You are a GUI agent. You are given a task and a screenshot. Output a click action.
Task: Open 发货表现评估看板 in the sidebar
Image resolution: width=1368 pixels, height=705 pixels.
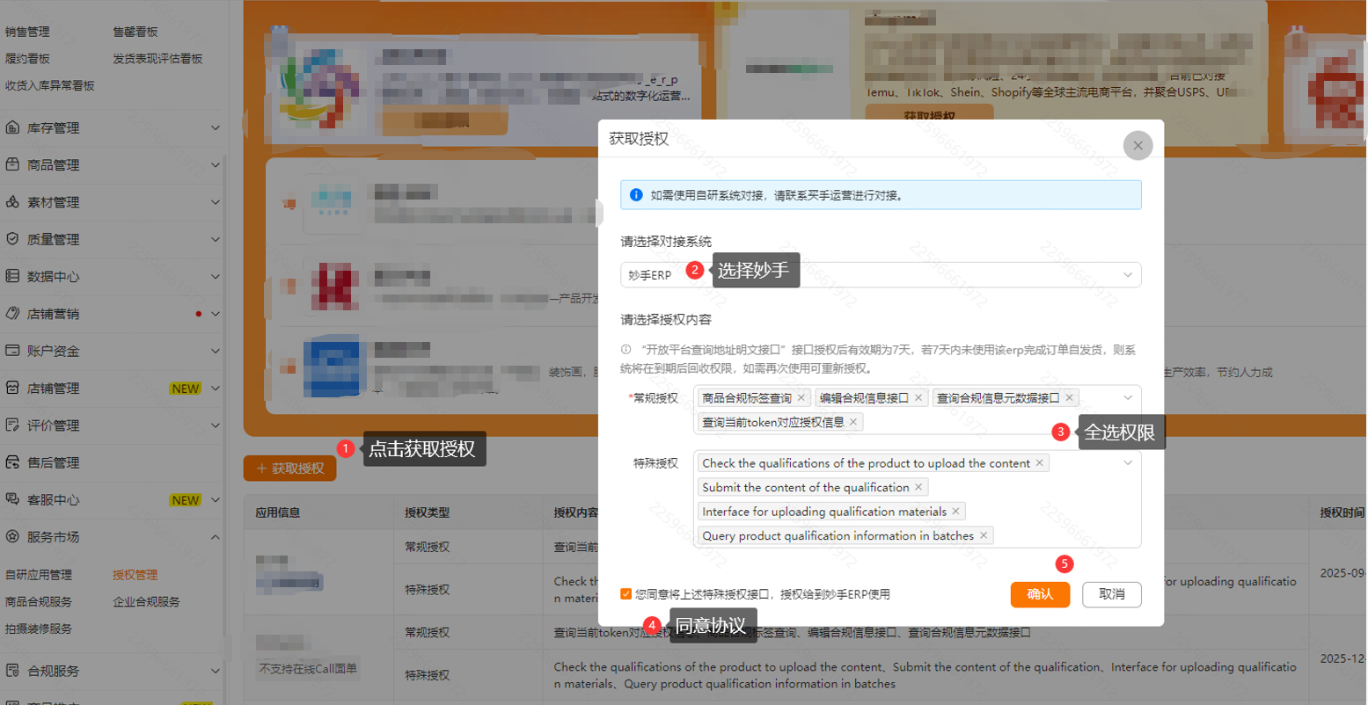pos(157,59)
